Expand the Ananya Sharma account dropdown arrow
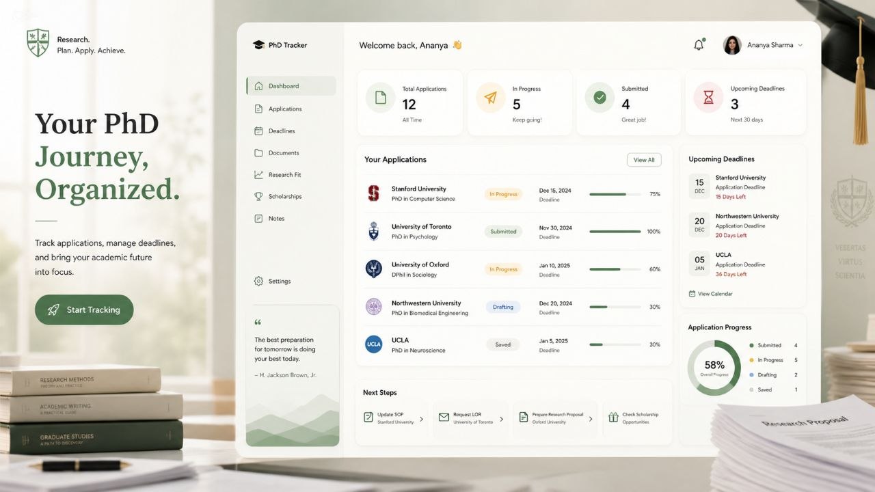The width and height of the screenshot is (875, 492). pos(800,45)
